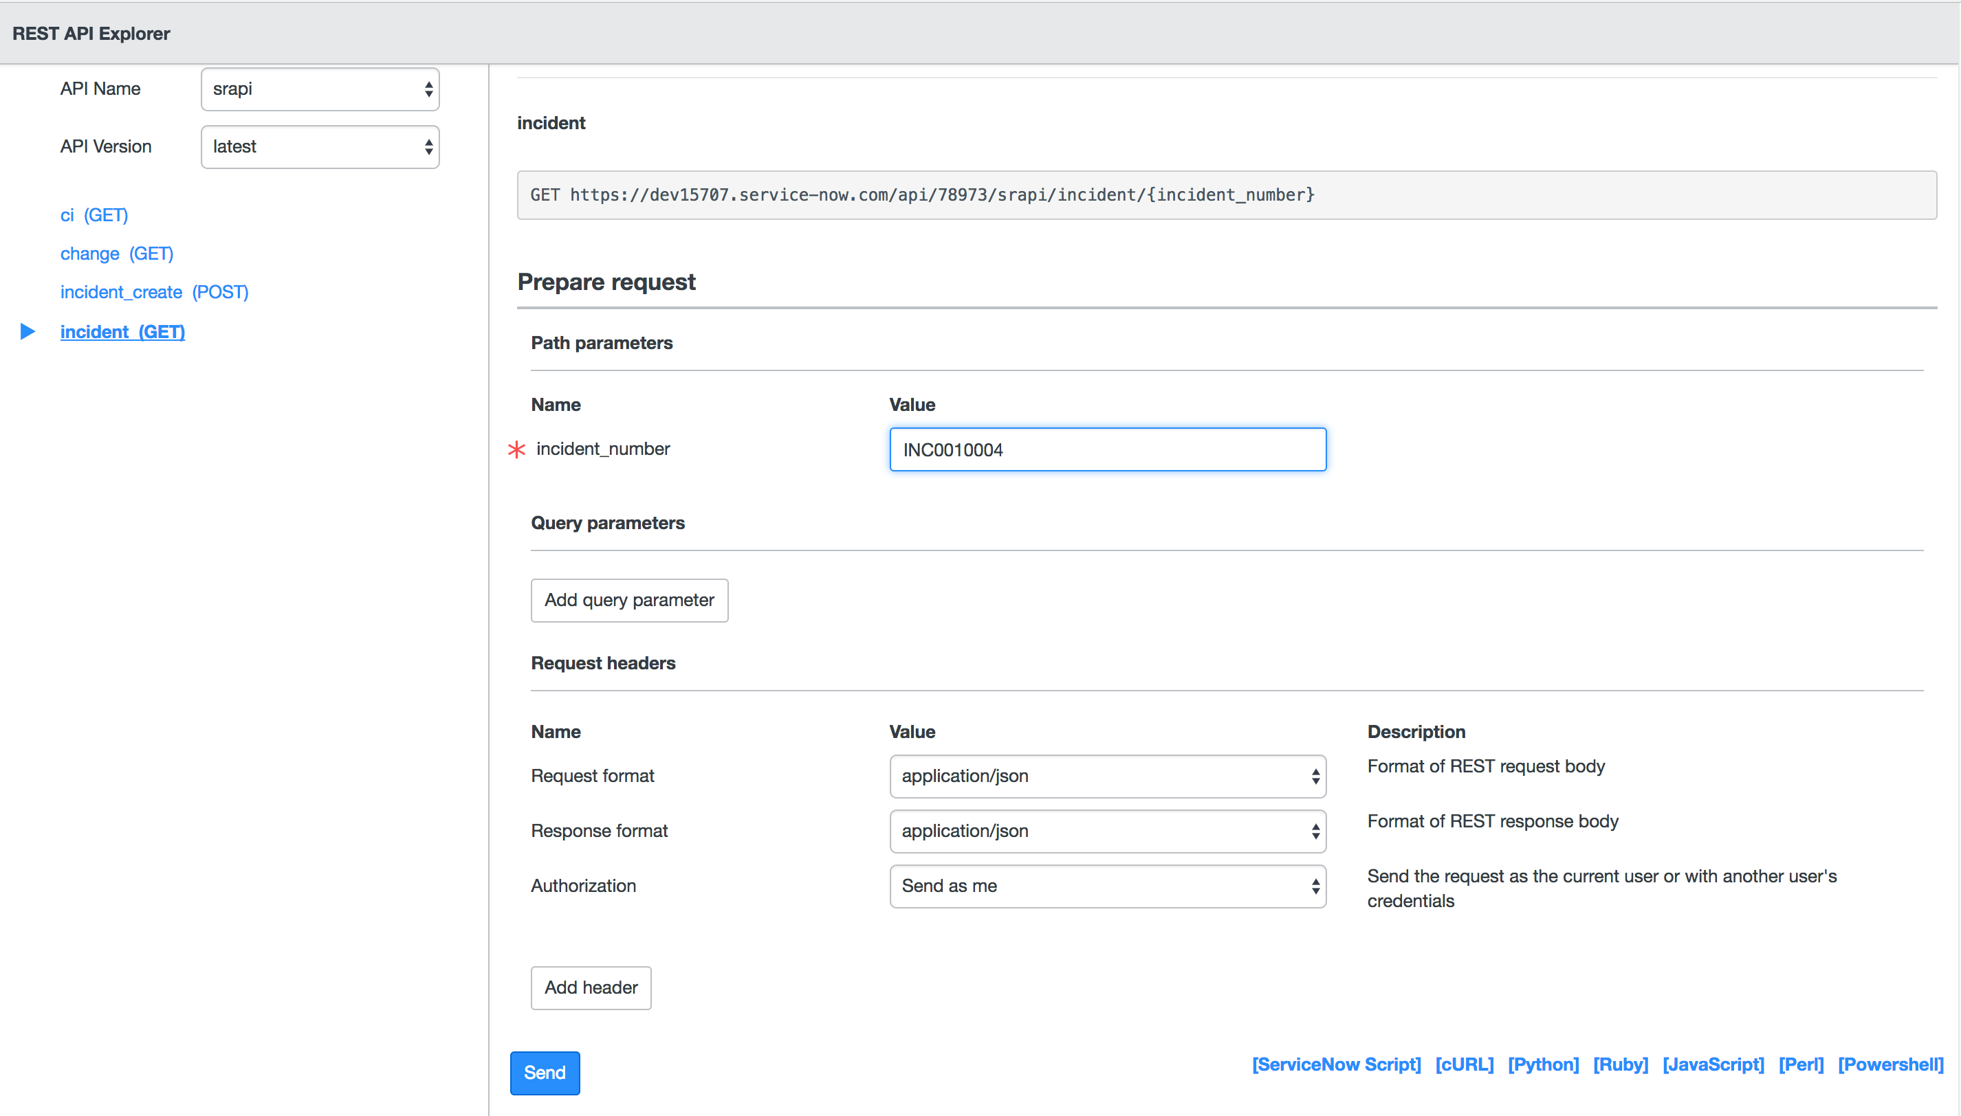
Task: Show the cURL code sample
Action: point(1463,1064)
